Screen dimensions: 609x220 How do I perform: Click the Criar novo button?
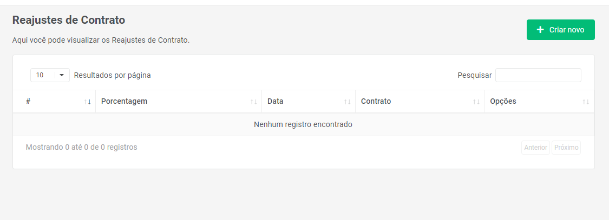[560, 30]
